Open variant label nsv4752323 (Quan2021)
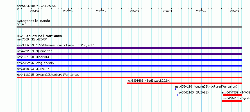Viewport: 250px width, 112px height. click(x=35, y=51)
